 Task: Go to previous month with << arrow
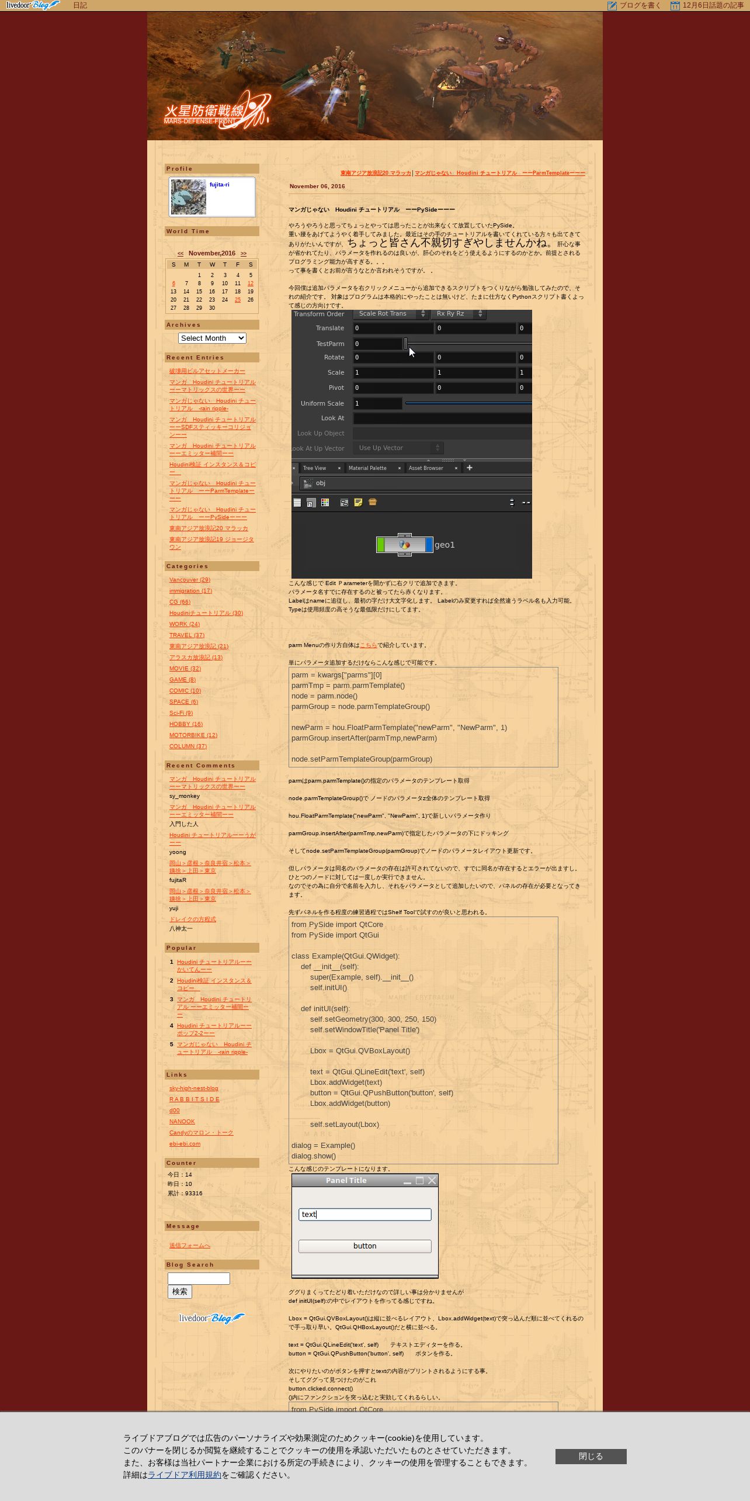[180, 254]
